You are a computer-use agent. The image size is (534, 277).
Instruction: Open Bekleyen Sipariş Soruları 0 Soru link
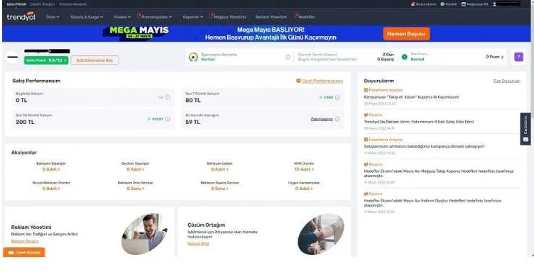click(x=220, y=188)
